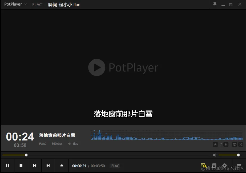246x173 pixels.
Task: Click the PotPlayer logo play button in video area
Action: point(97,67)
